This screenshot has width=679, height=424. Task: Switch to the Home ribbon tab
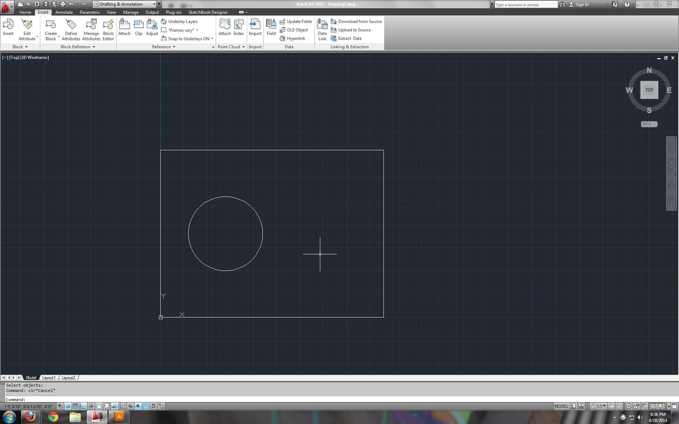(25, 12)
